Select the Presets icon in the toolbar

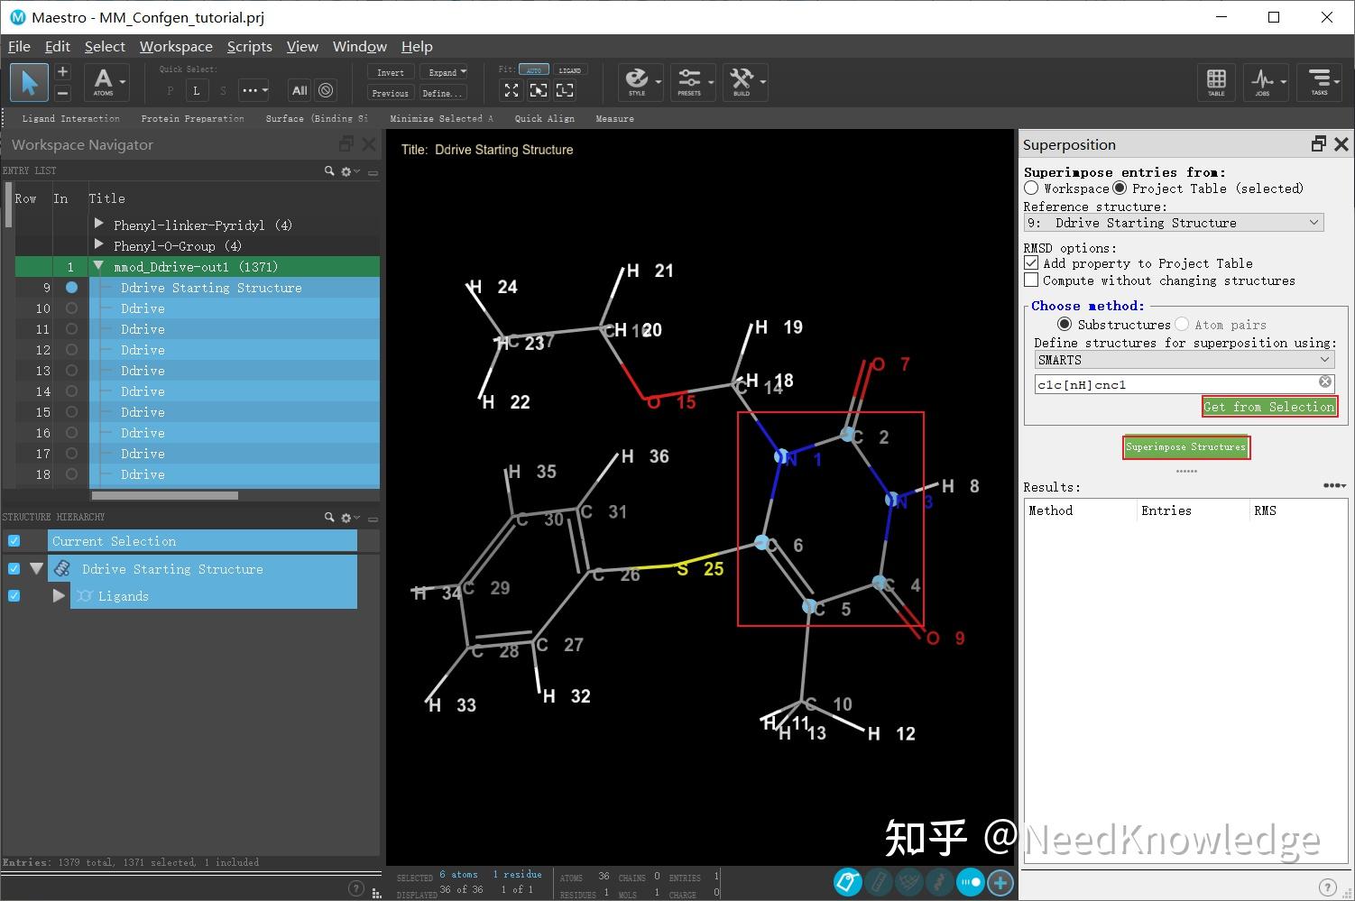692,81
